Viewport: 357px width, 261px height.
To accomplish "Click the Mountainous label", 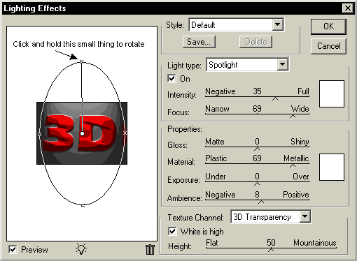I will tap(315, 243).
